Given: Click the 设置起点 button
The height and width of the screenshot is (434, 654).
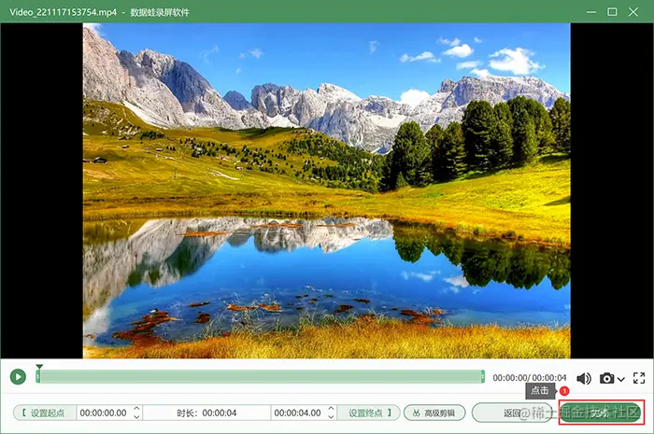Looking at the screenshot, I should click(45, 413).
